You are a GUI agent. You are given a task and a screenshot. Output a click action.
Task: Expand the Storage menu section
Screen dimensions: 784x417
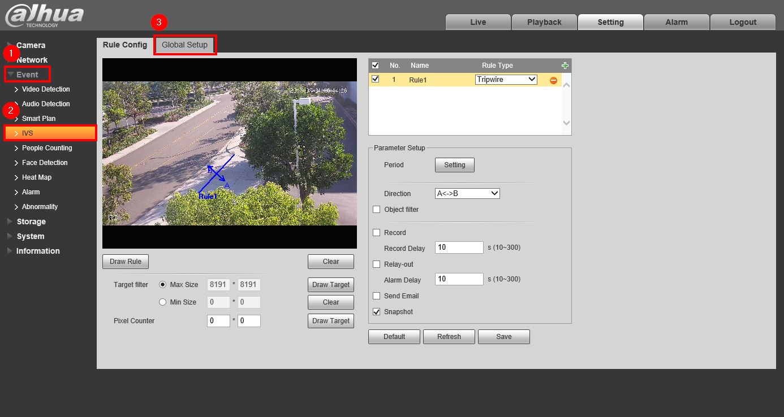tap(31, 221)
